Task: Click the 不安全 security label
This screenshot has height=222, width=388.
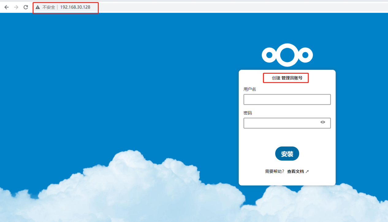Action: [x=48, y=7]
